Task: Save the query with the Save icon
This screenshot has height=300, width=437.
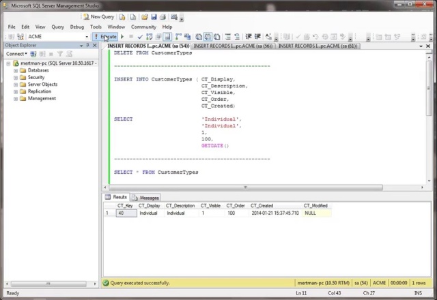Action: [154, 16]
